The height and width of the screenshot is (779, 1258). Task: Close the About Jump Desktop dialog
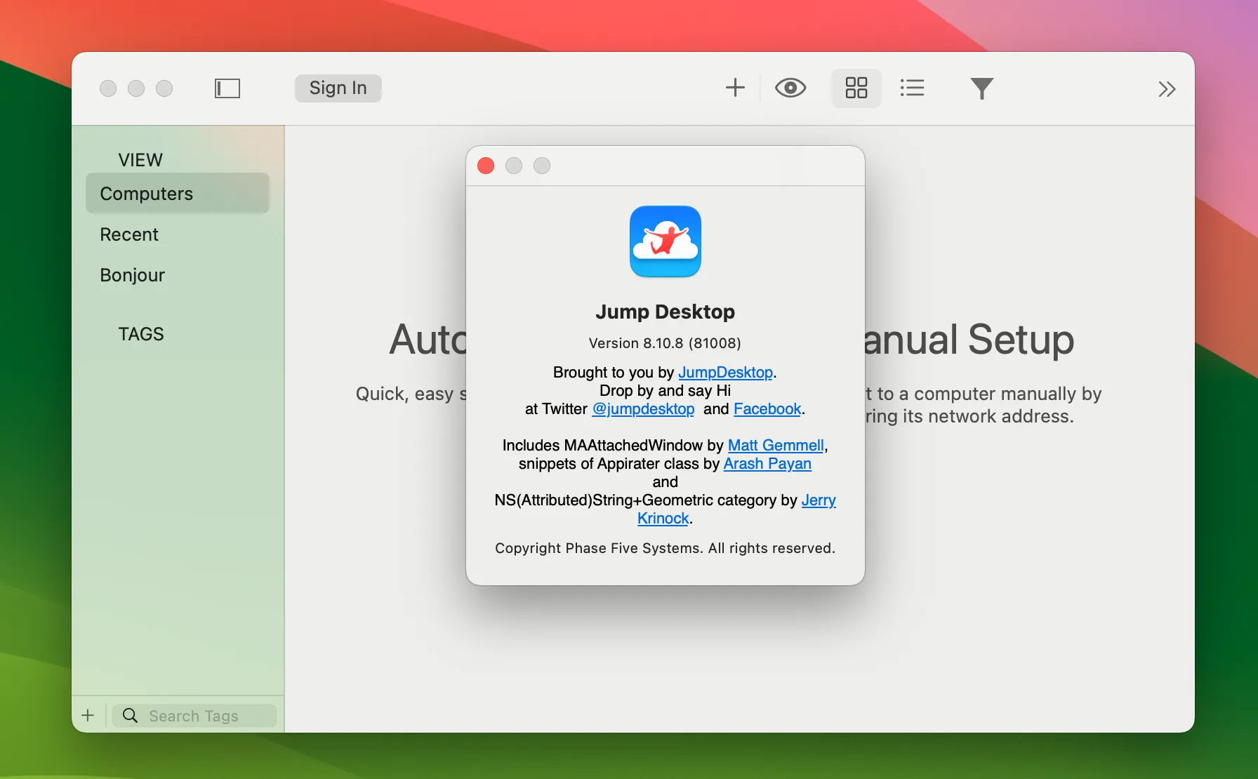[486, 166]
